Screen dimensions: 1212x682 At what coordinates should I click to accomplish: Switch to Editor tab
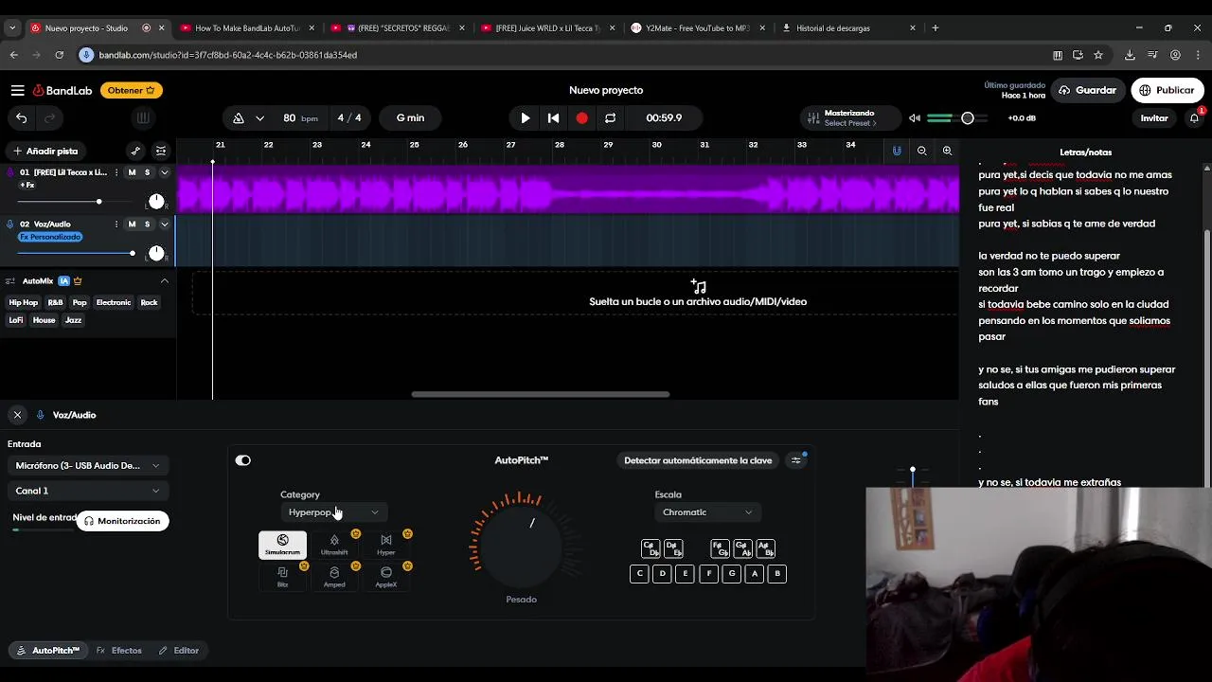click(x=179, y=651)
